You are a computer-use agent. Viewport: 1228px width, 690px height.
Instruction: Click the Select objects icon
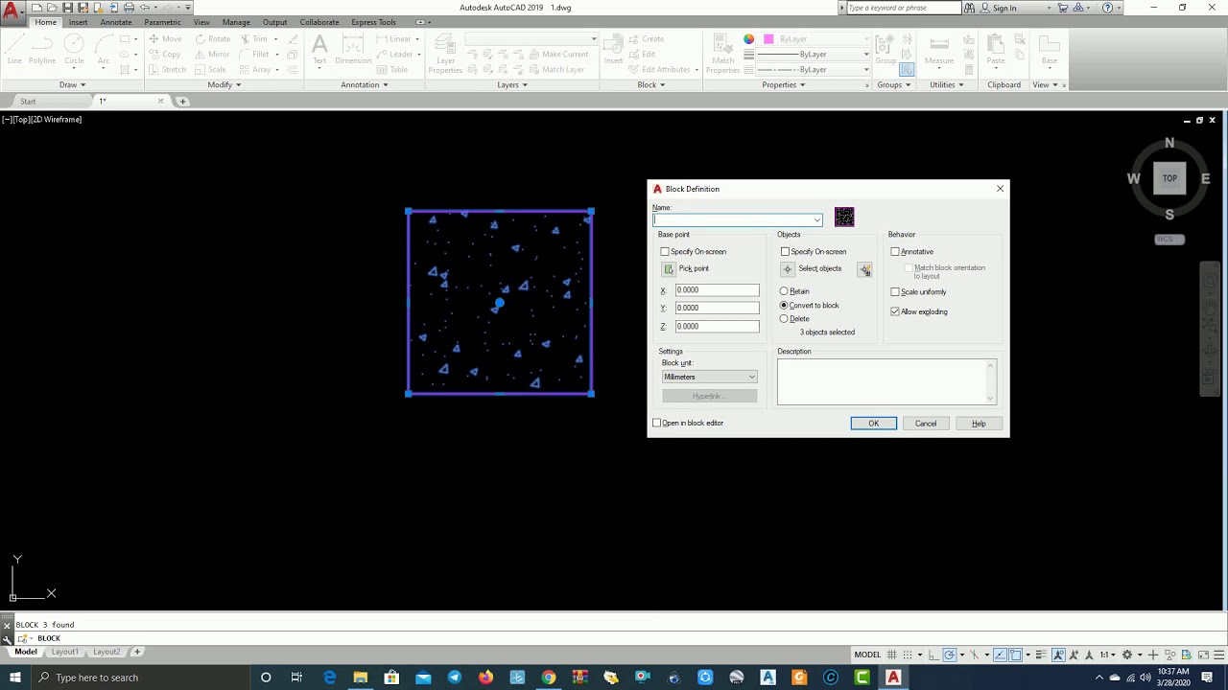(788, 269)
